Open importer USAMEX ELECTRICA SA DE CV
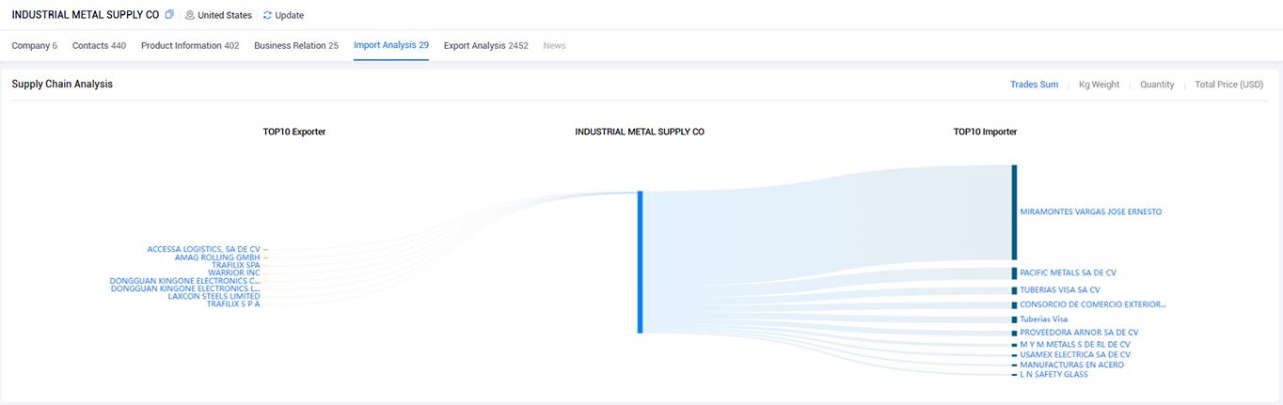The width and height of the screenshot is (1283, 405). click(1075, 355)
